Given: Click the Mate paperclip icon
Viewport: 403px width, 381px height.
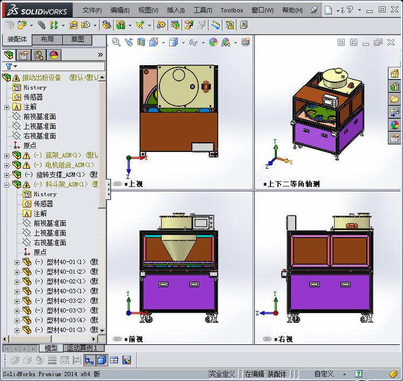Looking at the screenshot, I should coord(41,25).
